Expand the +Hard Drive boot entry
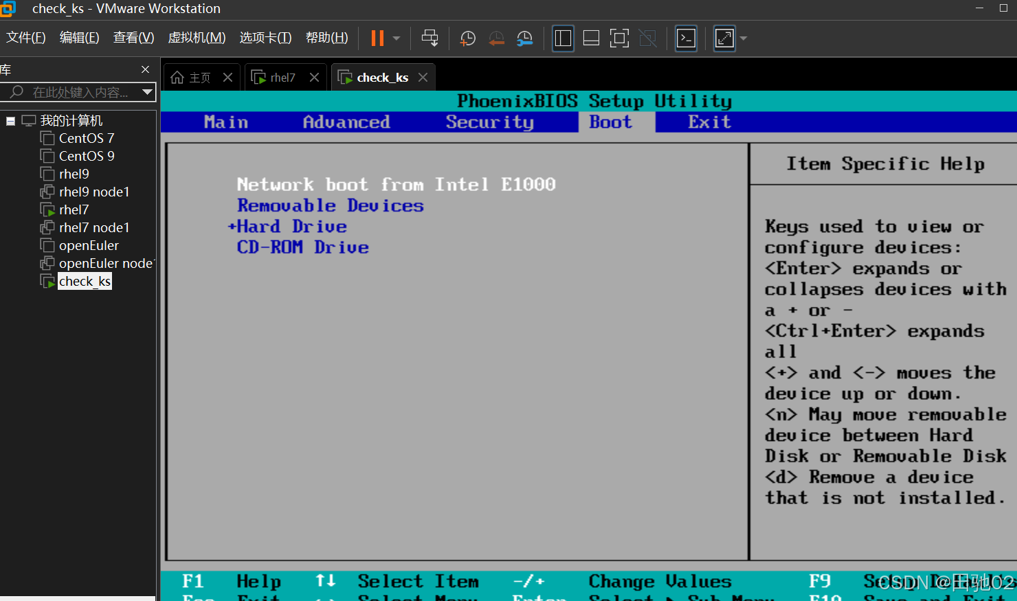1017x601 pixels. coord(287,227)
